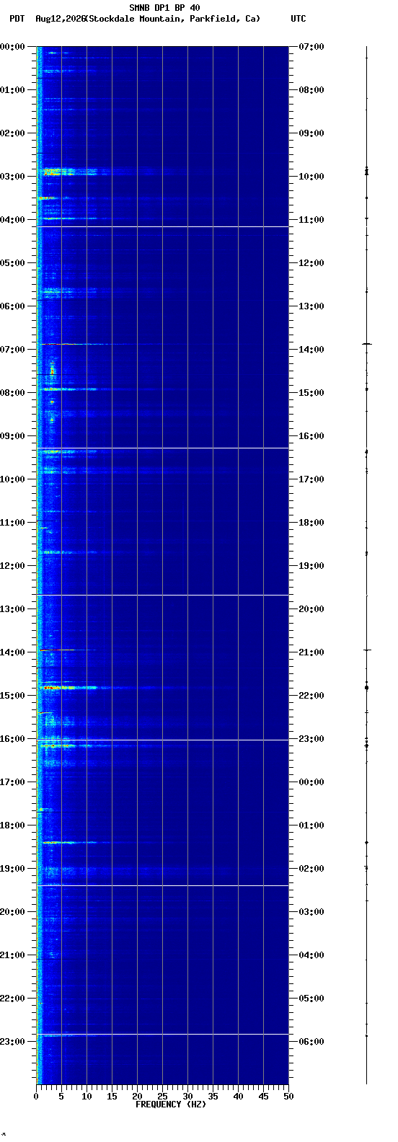Click the "15" frequency tick label
Image resolution: width=398 pixels, height=1142 pixels.
click(x=112, y=1097)
